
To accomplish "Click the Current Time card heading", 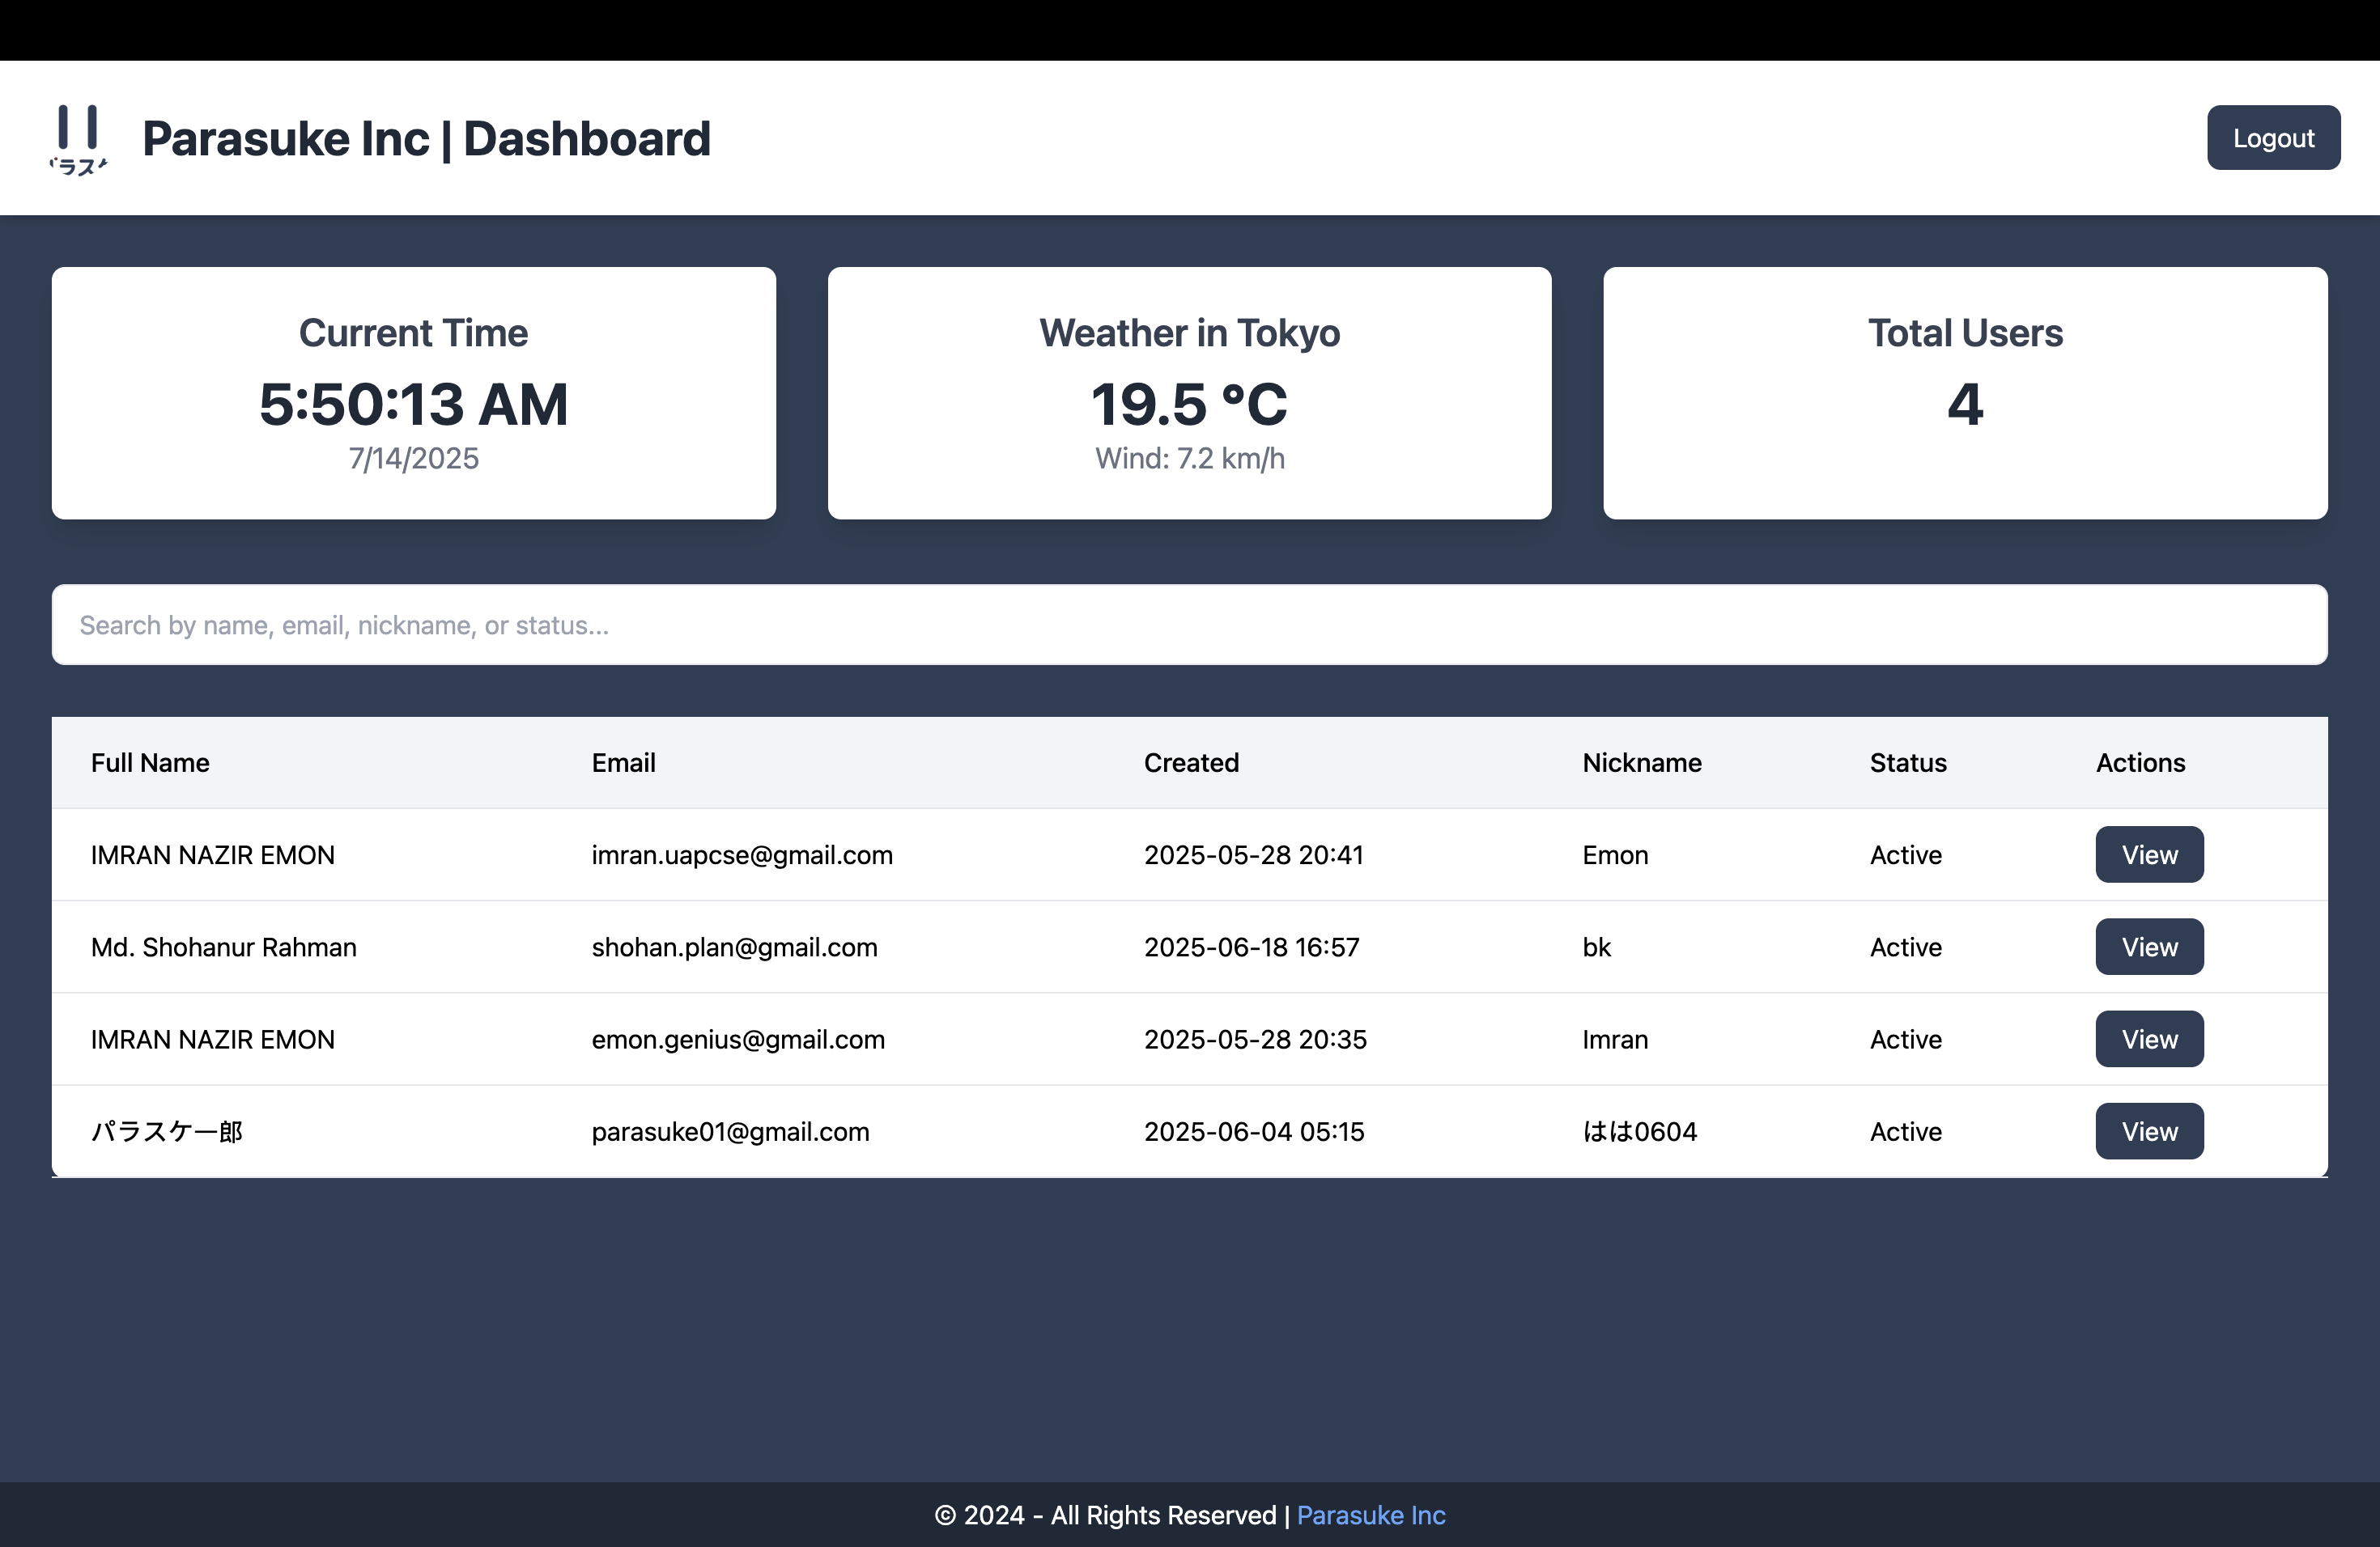I will coord(413,333).
